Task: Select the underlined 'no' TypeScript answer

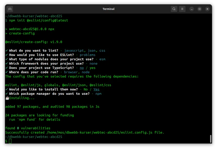Action: tap(82, 68)
